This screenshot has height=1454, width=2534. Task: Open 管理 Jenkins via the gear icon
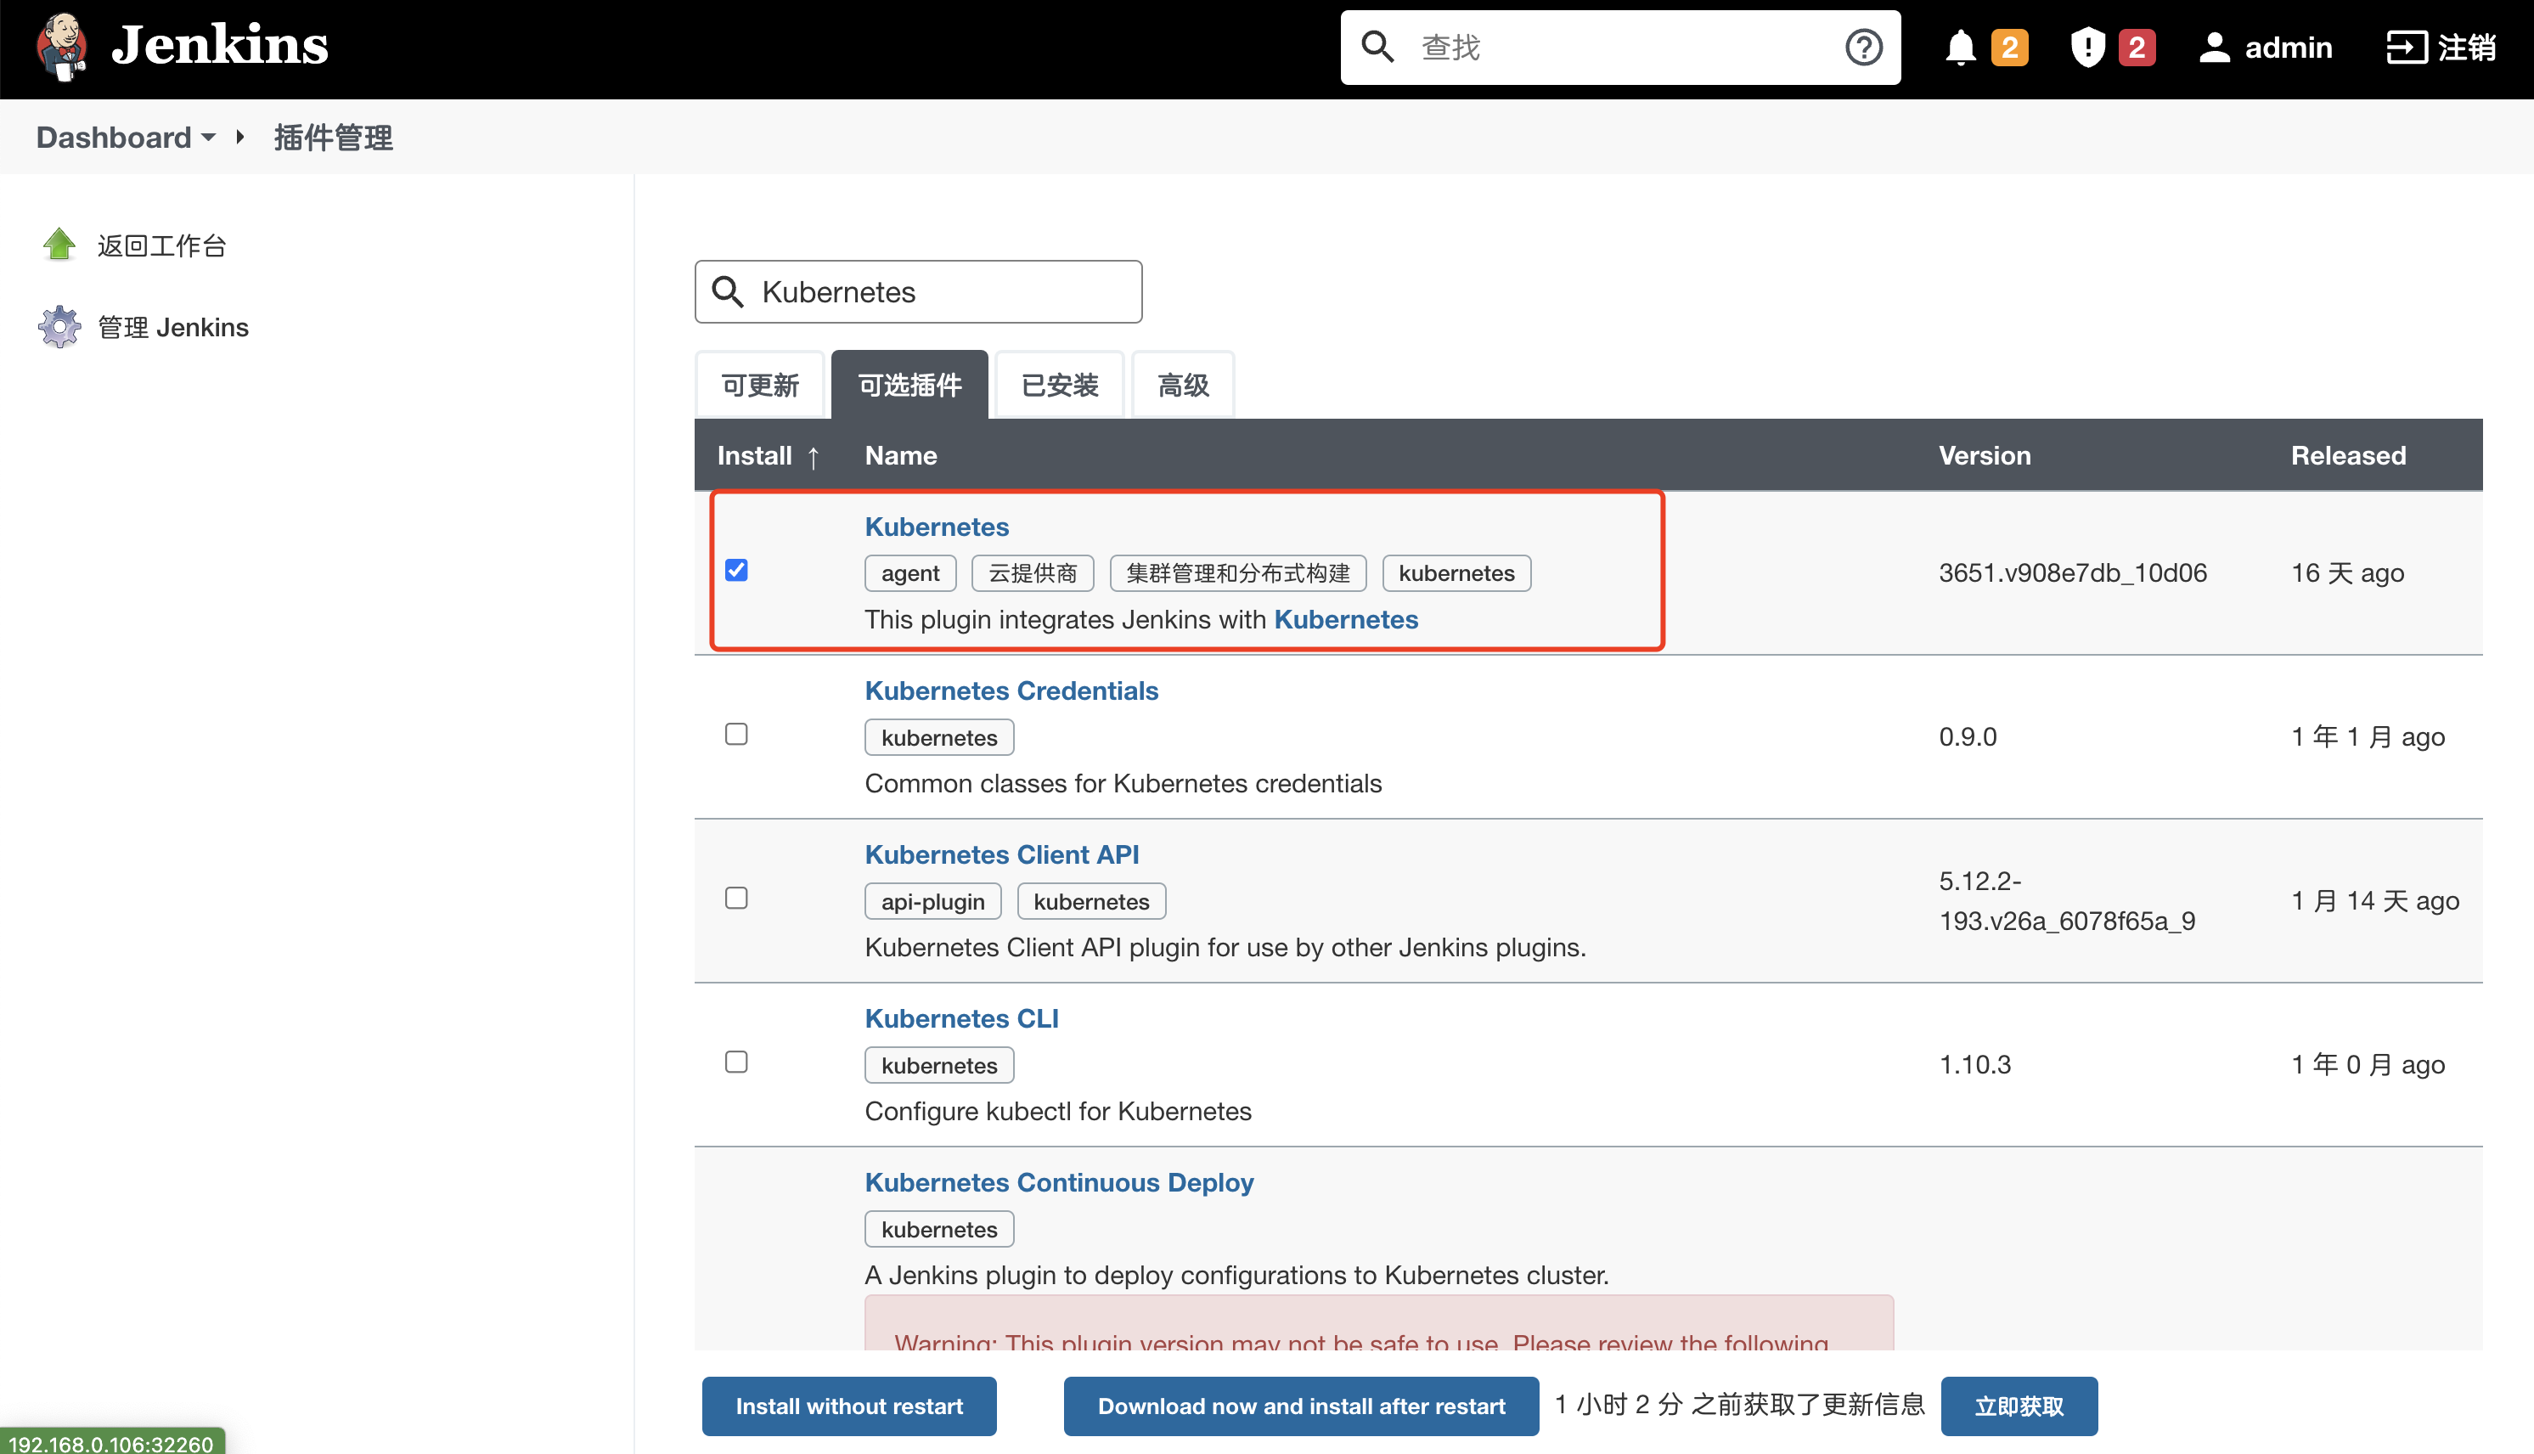point(59,326)
